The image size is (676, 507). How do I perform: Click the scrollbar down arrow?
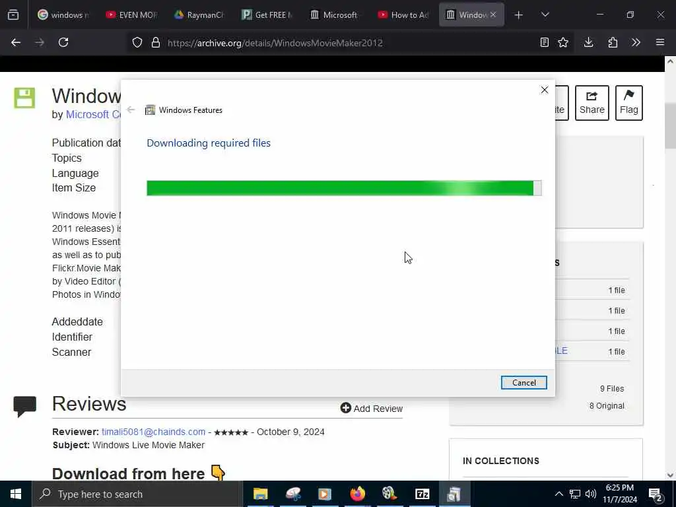point(670,475)
